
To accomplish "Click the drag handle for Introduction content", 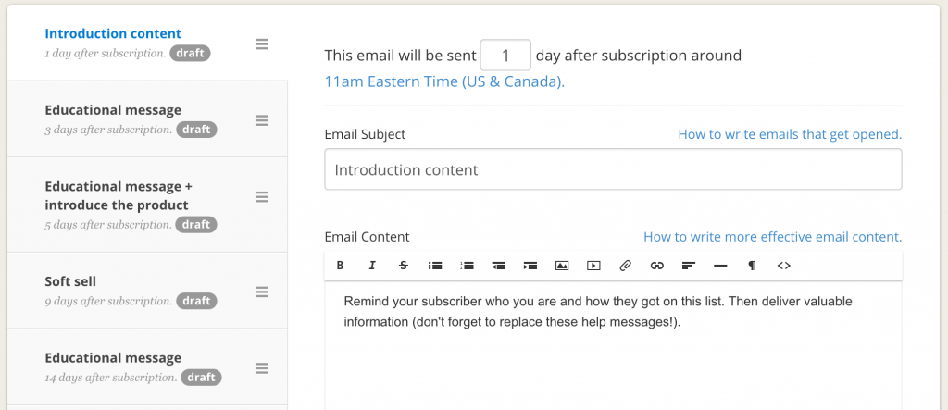I will tap(262, 44).
